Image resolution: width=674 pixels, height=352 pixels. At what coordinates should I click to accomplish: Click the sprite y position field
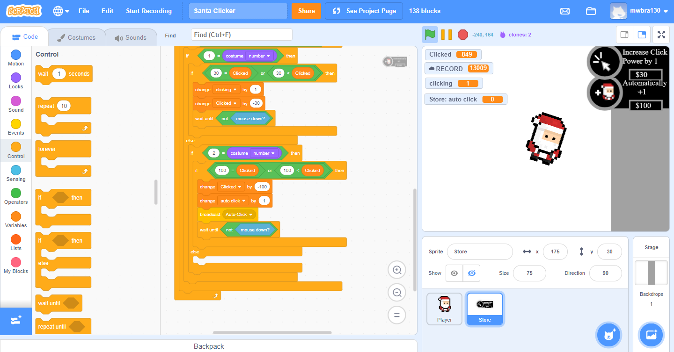click(609, 251)
